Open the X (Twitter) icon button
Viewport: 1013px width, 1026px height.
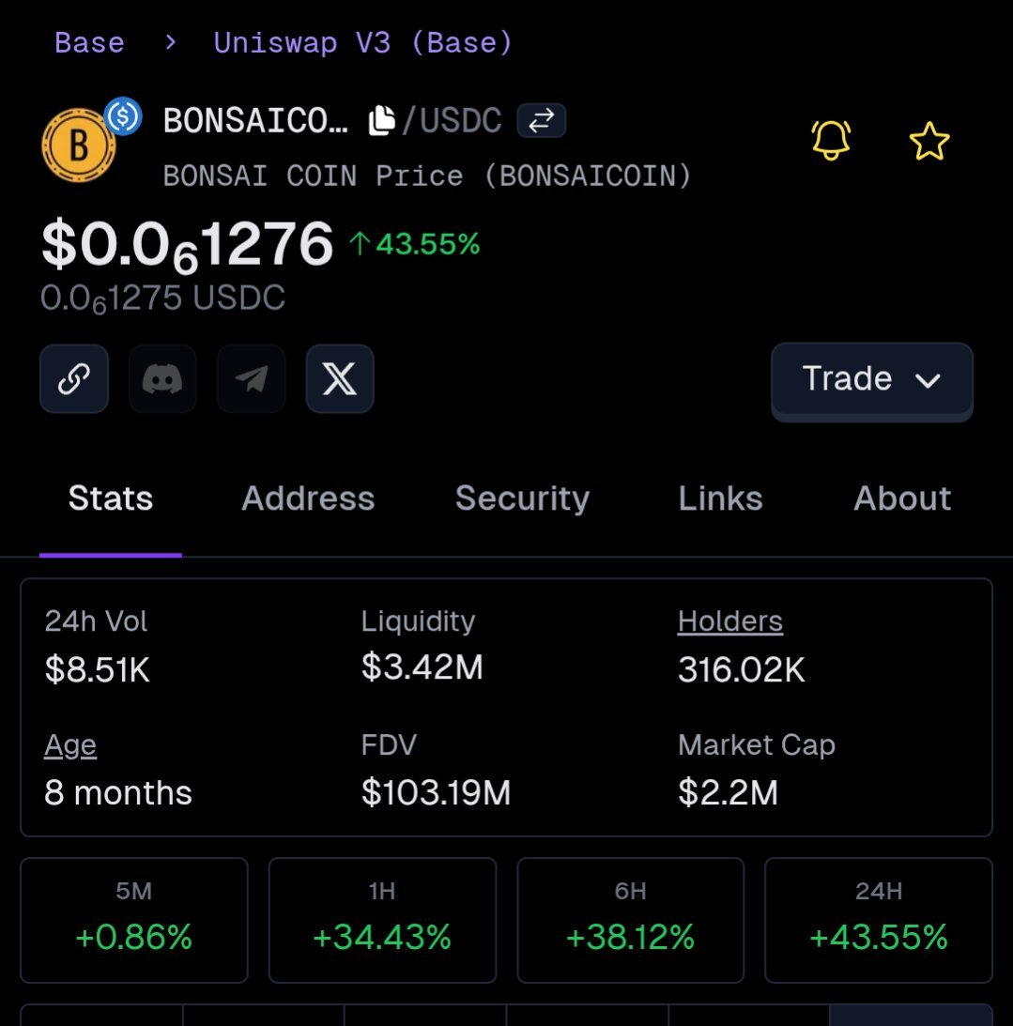click(340, 379)
